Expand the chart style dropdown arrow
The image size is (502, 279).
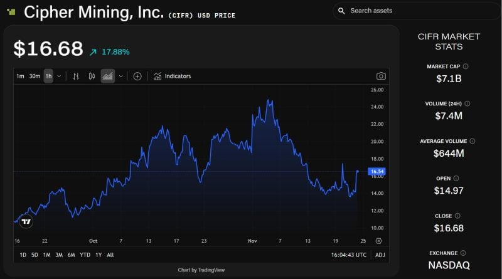click(x=120, y=76)
